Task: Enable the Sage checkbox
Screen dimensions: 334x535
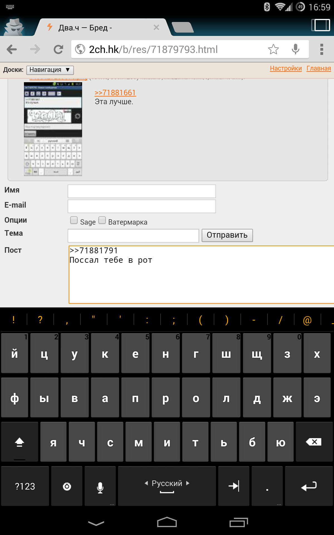Action: pyautogui.click(x=74, y=220)
